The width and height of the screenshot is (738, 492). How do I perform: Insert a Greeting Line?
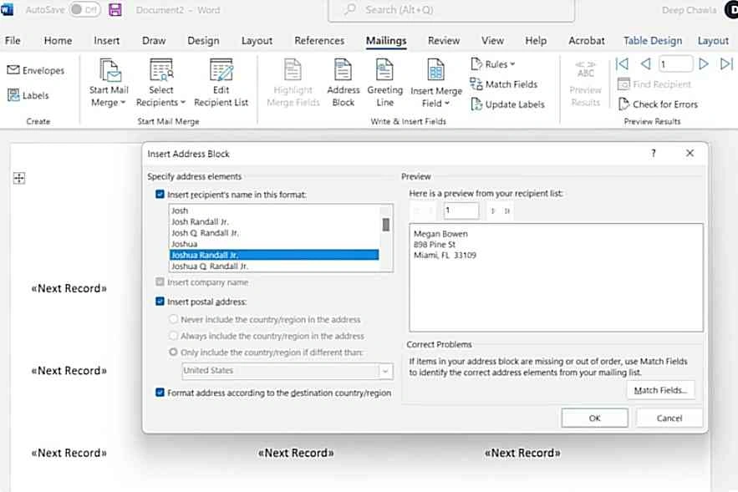pyautogui.click(x=385, y=84)
